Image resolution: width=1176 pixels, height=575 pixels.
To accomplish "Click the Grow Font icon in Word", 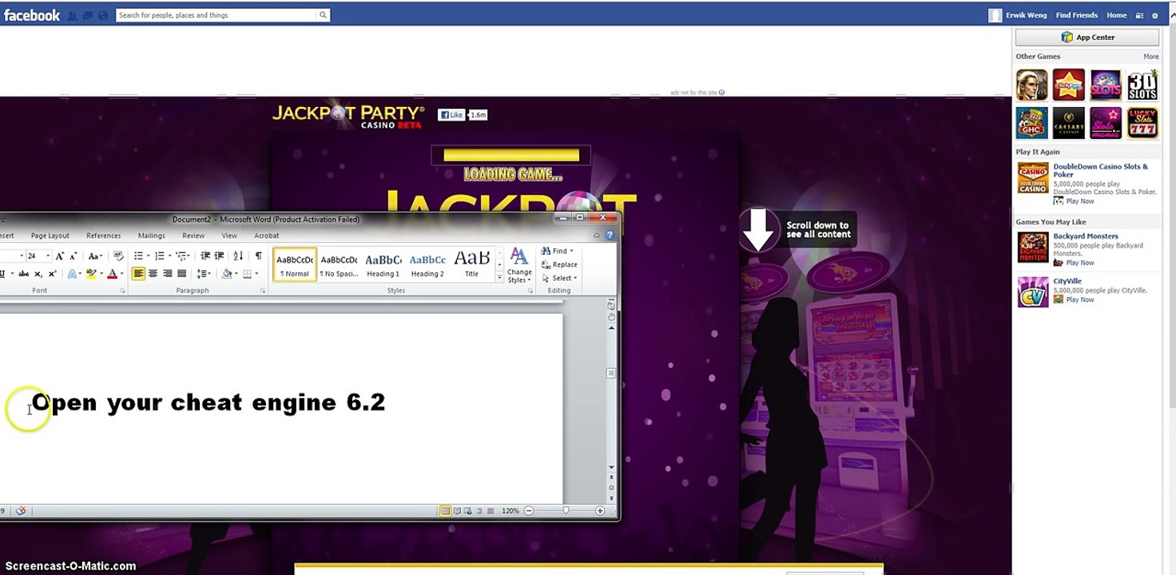I will click(60, 256).
